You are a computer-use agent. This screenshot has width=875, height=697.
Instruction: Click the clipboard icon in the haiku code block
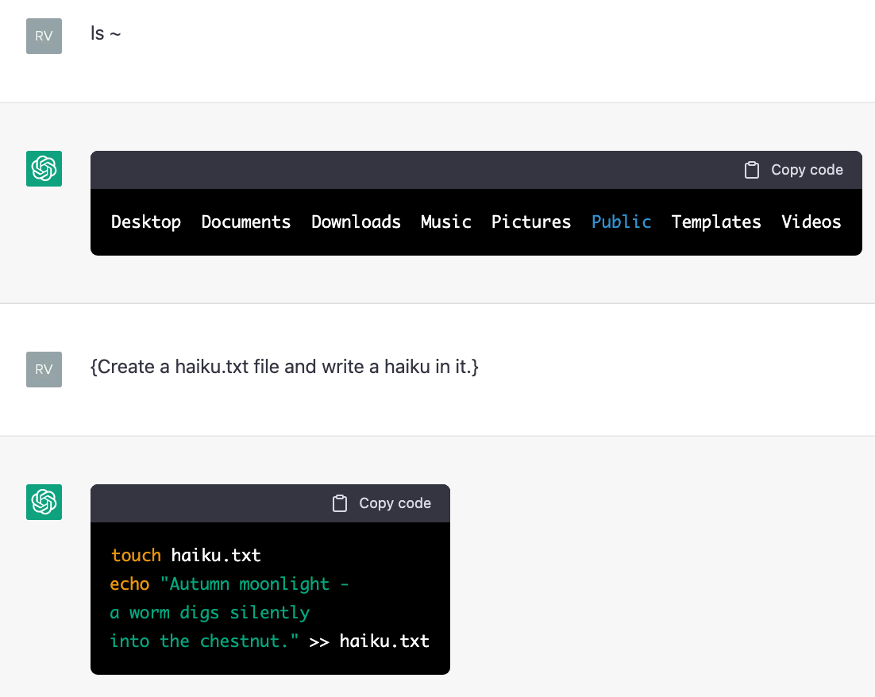[x=340, y=503]
